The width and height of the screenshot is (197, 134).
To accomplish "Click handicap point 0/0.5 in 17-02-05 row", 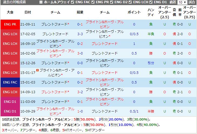I will click(x=134, y=34).
